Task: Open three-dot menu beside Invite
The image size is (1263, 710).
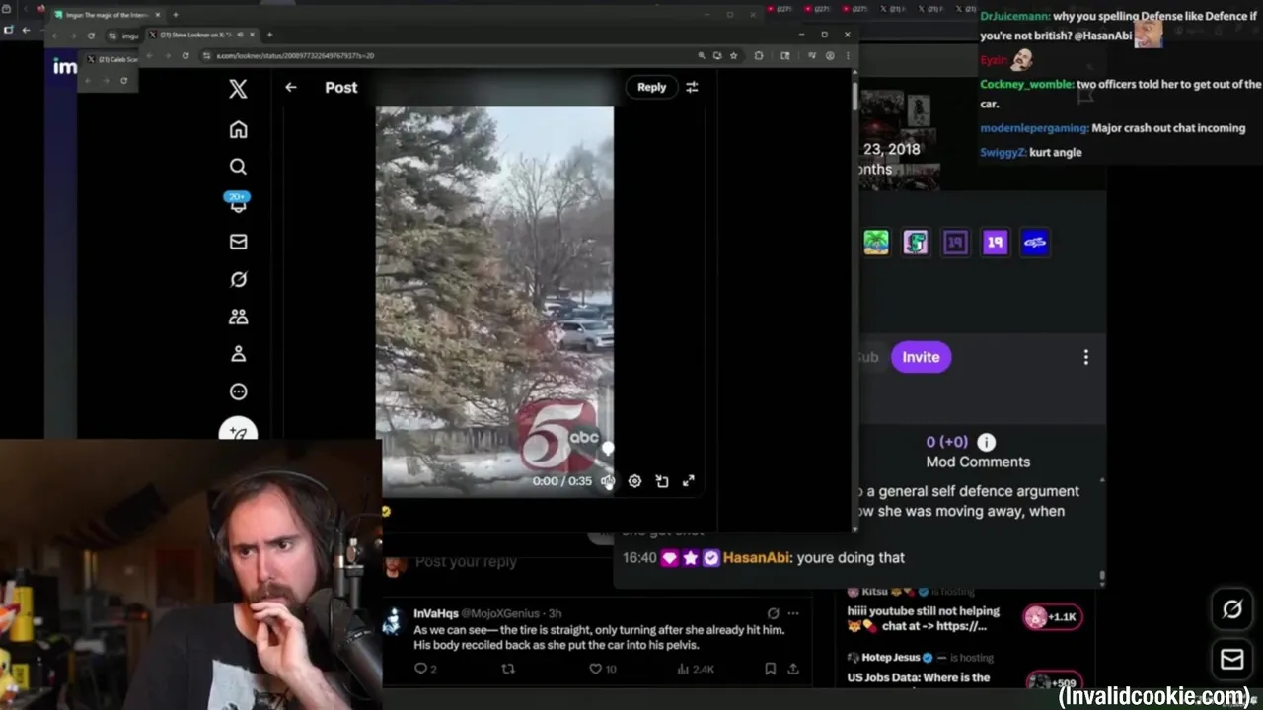Action: (x=1086, y=357)
